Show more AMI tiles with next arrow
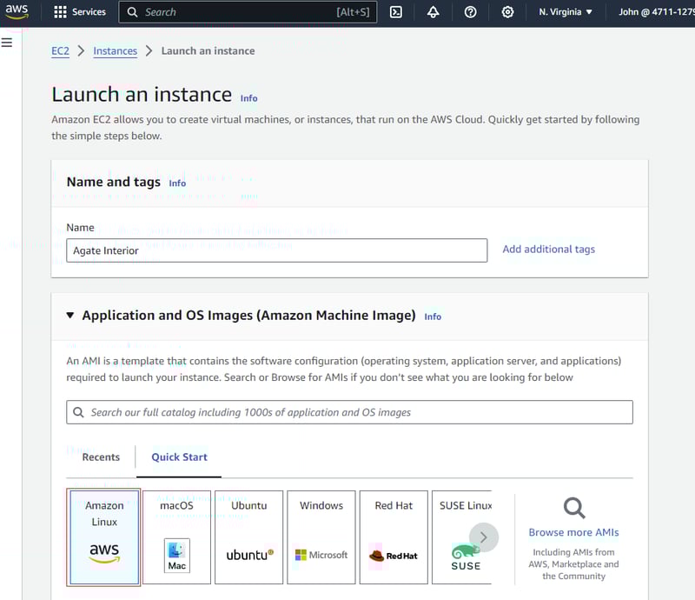The width and height of the screenshot is (695, 600). click(484, 537)
